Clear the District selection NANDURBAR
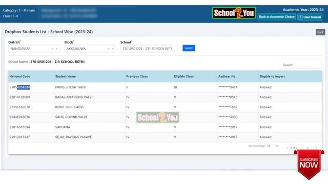This screenshot has width=328, height=184. pyautogui.click(x=52, y=49)
